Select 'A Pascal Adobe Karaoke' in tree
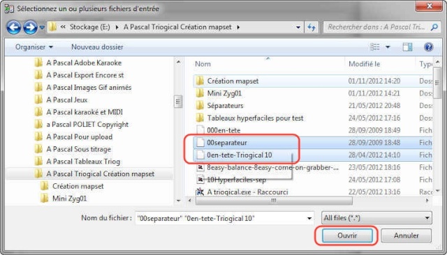 (x=84, y=63)
